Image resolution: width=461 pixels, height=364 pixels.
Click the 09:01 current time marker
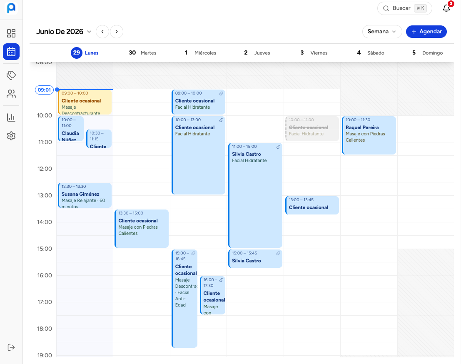[x=45, y=90]
